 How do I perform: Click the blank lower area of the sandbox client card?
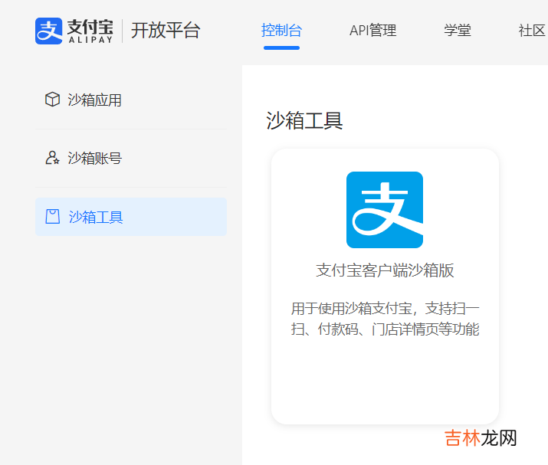coord(385,383)
